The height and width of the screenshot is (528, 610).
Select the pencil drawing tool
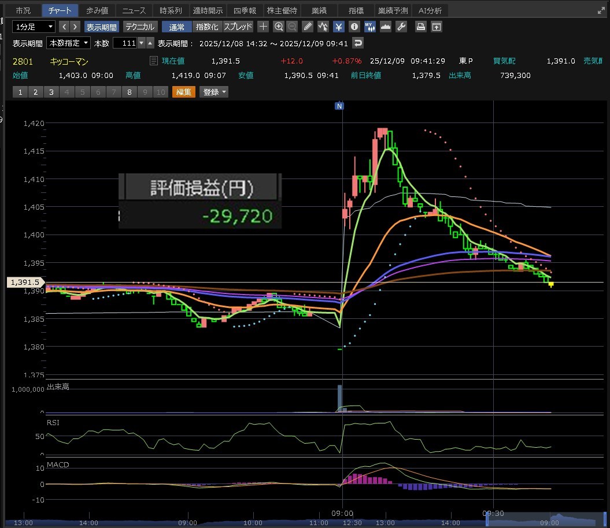click(308, 27)
